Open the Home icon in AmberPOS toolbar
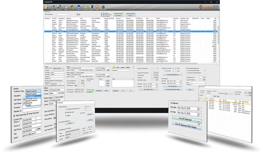The image size is (263, 154). tap(46, 7)
